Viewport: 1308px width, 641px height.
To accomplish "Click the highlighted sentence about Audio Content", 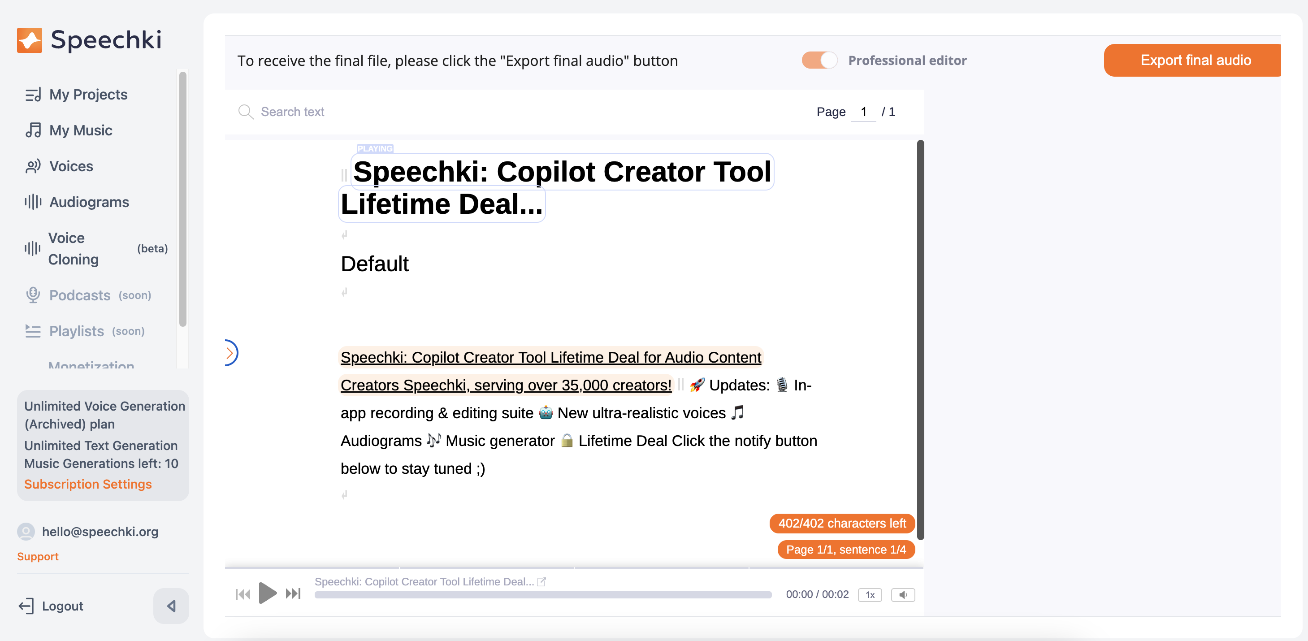I will 551,358.
